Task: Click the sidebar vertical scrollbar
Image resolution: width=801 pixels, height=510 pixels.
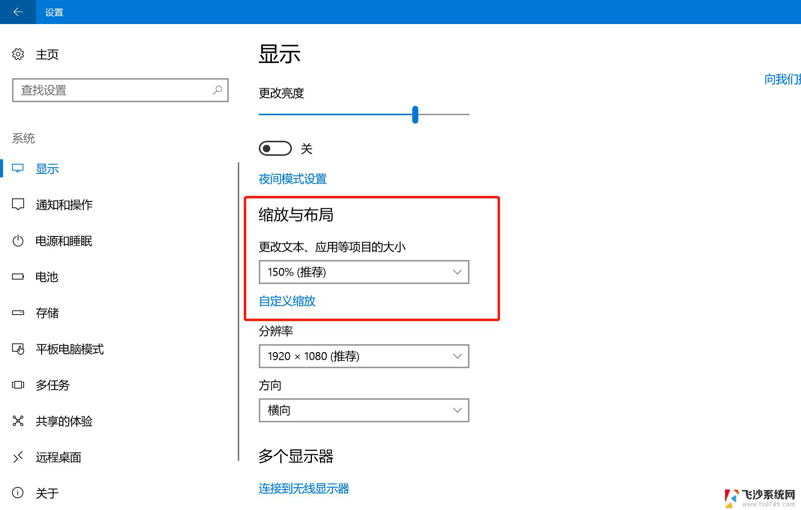Action: (238, 311)
